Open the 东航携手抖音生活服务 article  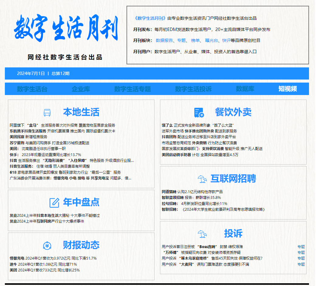[x=62, y=131]
